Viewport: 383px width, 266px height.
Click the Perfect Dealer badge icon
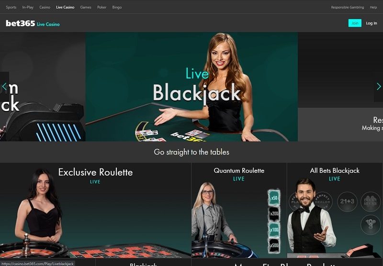click(x=323, y=201)
